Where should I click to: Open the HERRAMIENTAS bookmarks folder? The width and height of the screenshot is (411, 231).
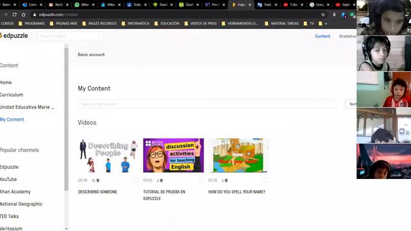coord(240,24)
